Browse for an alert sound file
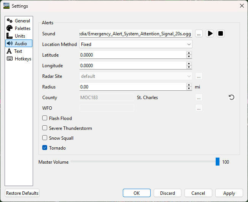The width and height of the screenshot is (248, 202). point(199,34)
